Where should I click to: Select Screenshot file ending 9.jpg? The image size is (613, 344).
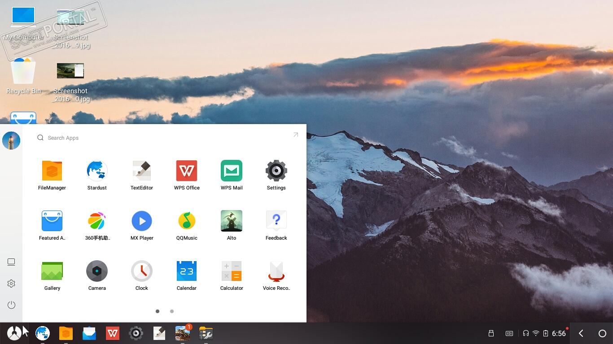point(70,29)
